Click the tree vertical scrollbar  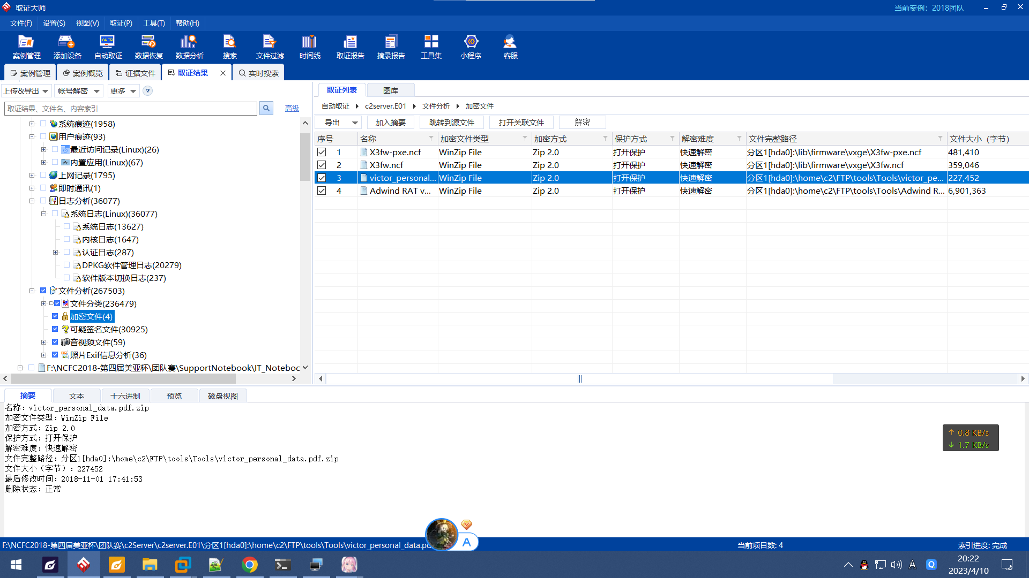tap(305, 157)
